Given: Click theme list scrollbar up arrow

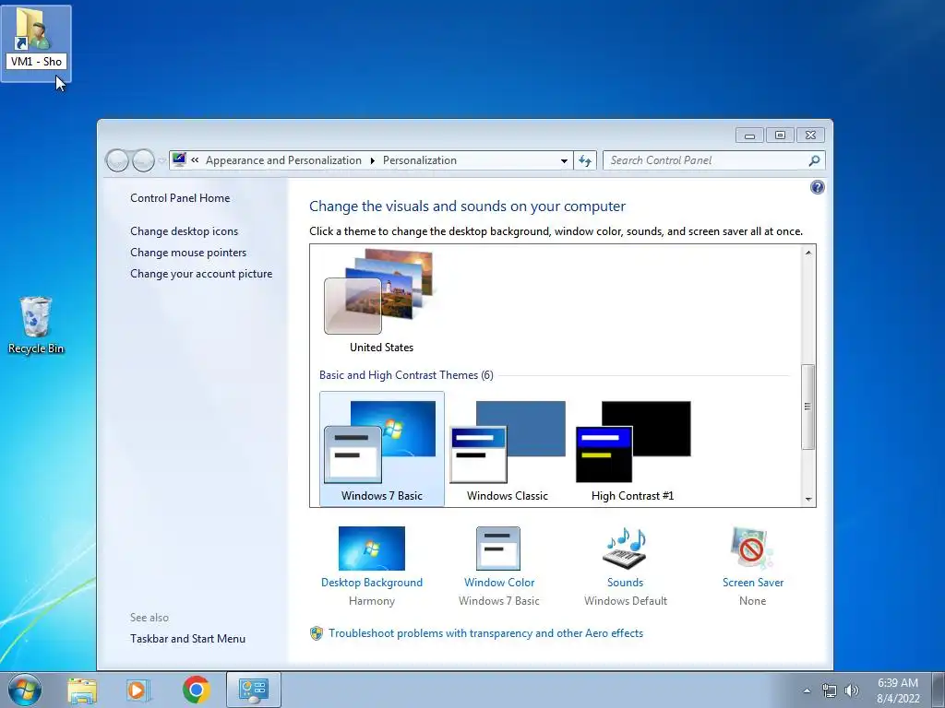Looking at the screenshot, I should pyautogui.click(x=808, y=253).
